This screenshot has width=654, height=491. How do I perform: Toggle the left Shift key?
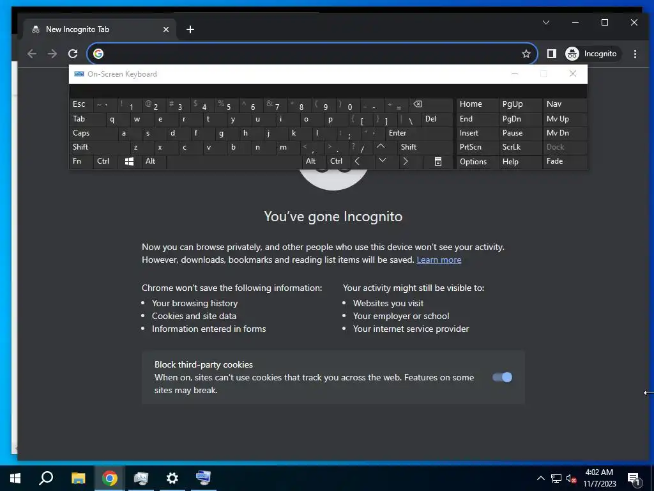[x=99, y=147]
